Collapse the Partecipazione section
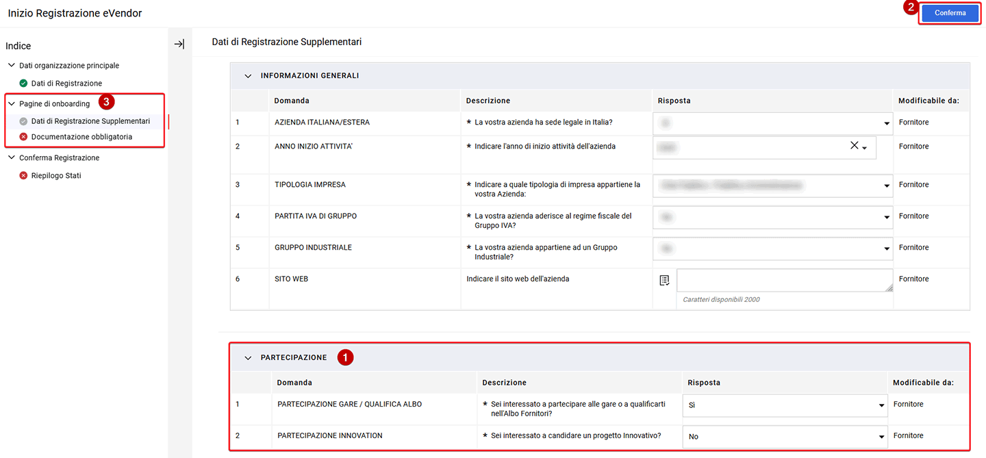 point(248,358)
